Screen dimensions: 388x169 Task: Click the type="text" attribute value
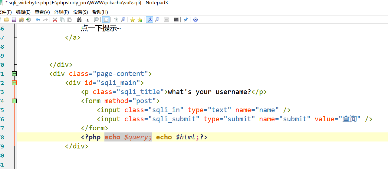[209, 110]
